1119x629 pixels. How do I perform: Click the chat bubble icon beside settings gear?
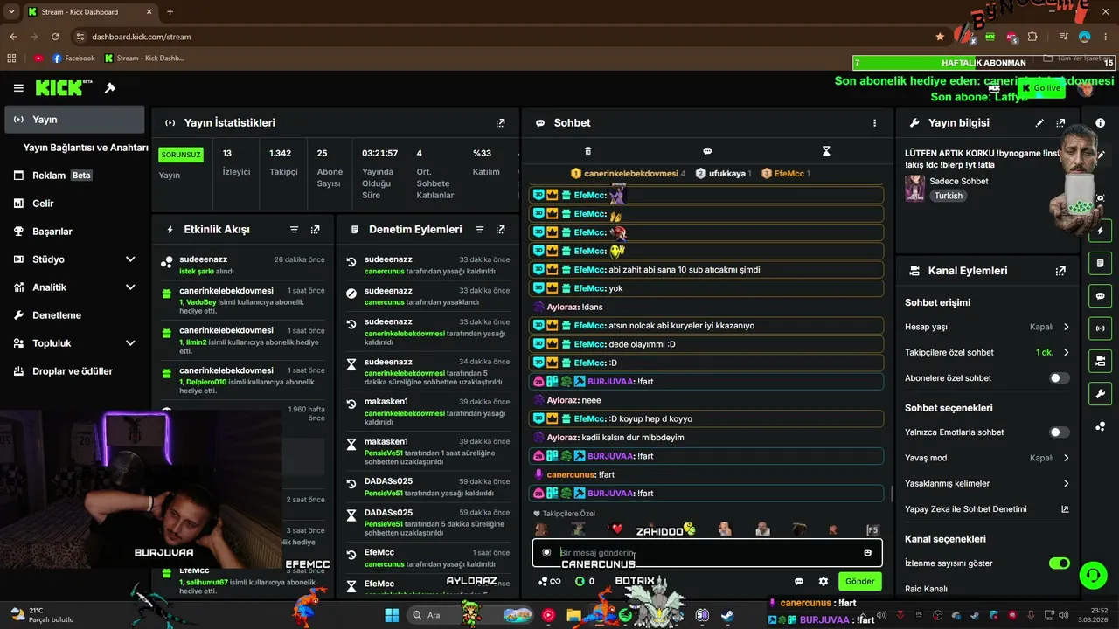point(799,581)
